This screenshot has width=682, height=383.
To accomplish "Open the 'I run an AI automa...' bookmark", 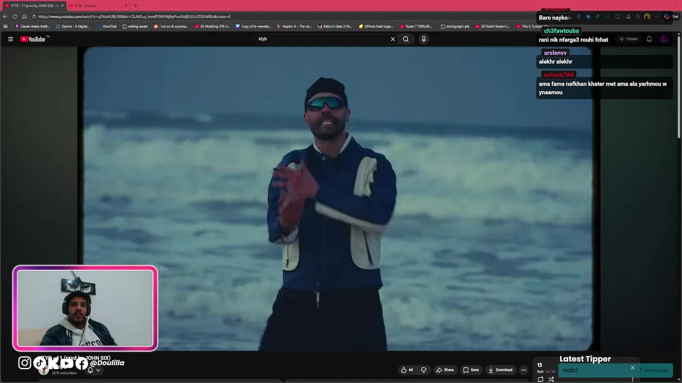I will point(171,26).
